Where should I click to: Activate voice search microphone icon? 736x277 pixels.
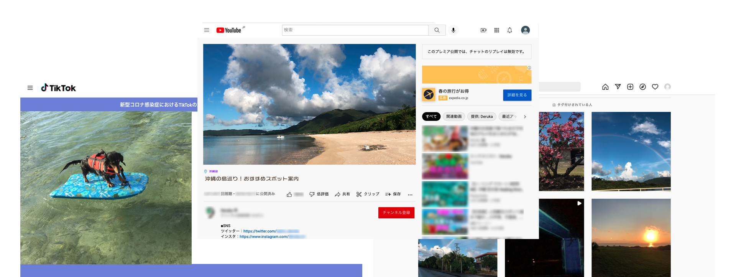453,30
